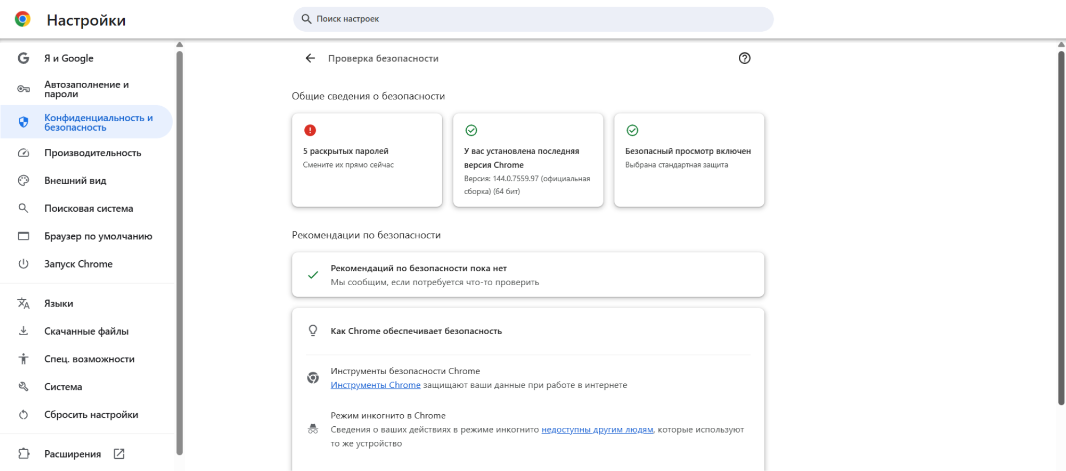
Task: Click the red alert icon for compromised passwords
Action: (x=310, y=130)
